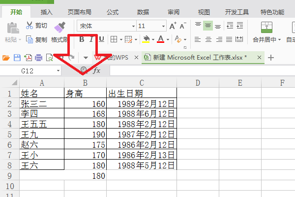Close the WPS home document tab
The width and height of the screenshot is (295, 197).
(x=136, y=57)
